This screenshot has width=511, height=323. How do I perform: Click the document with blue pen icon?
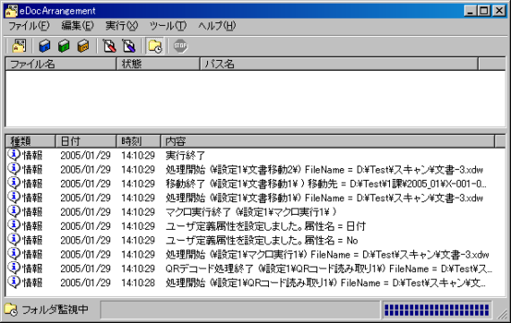pos(129,46)
